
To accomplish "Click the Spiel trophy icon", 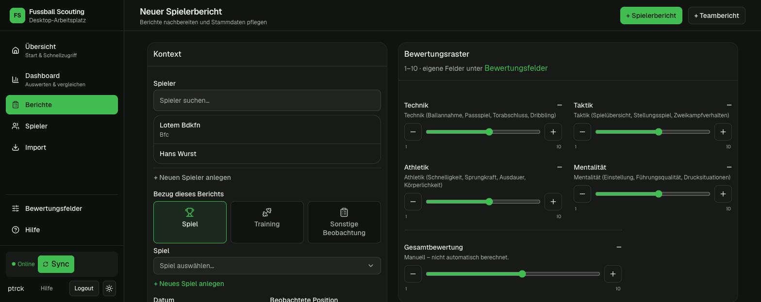I will (x=190, y=212).
